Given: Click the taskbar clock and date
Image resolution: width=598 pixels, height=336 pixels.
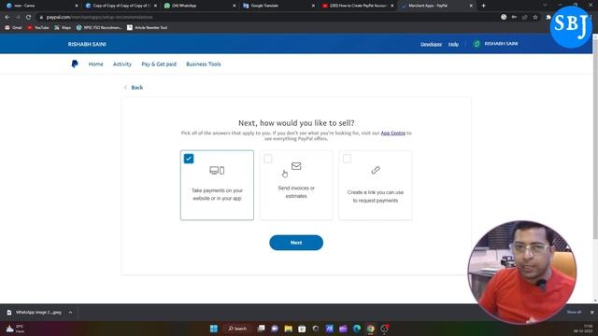Looking at the screenshot, I should point(583,329).
